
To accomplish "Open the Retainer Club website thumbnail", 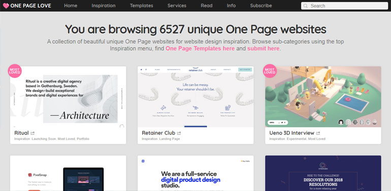I will [195, 97].
